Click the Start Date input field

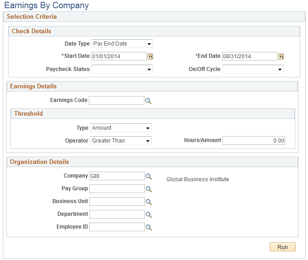[118, 56]
